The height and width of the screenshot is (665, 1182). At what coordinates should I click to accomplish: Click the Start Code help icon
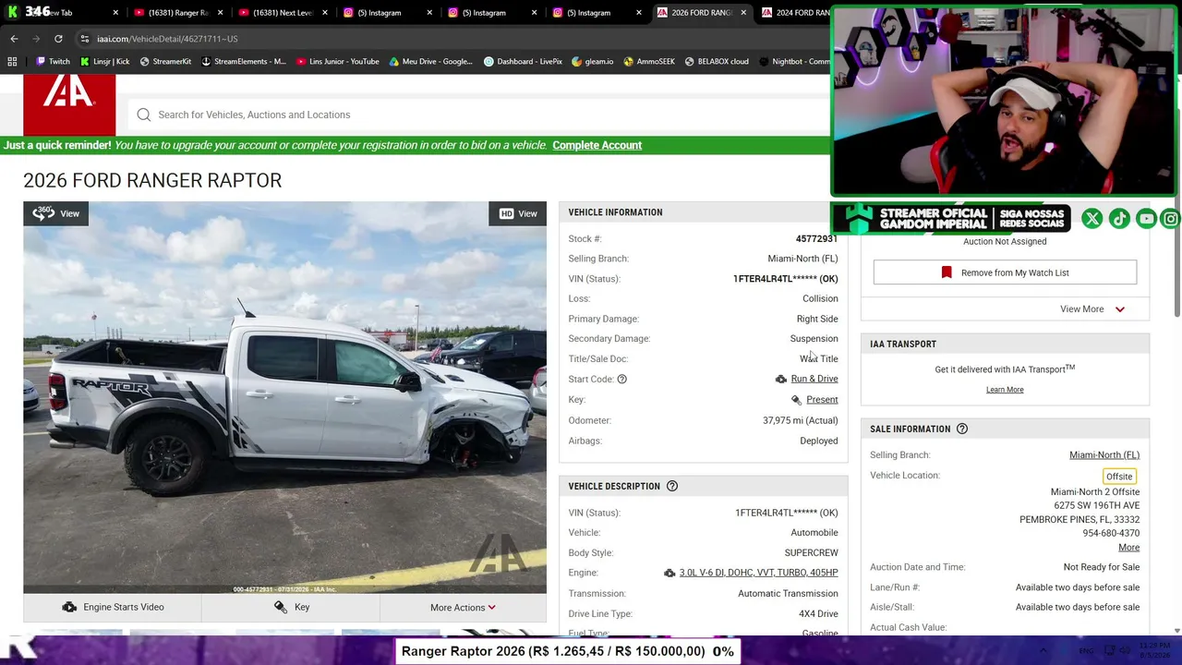621,379
